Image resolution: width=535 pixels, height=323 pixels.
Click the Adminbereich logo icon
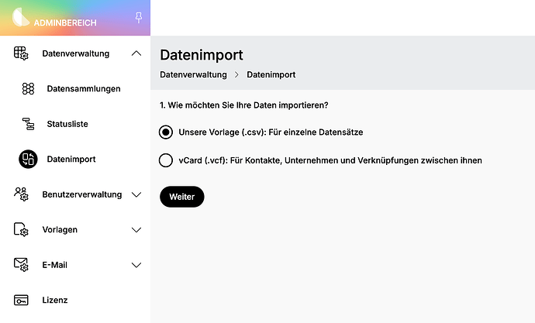click(21, 17)
